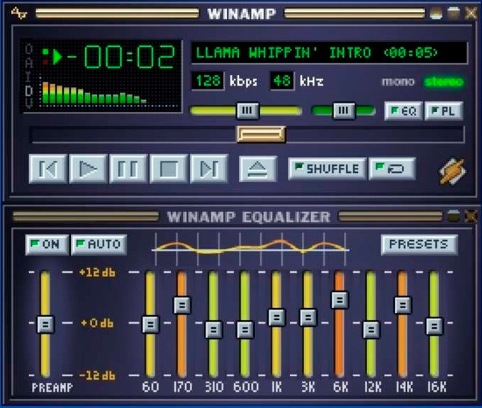Toggle the equalizer AUTO button

99,244
